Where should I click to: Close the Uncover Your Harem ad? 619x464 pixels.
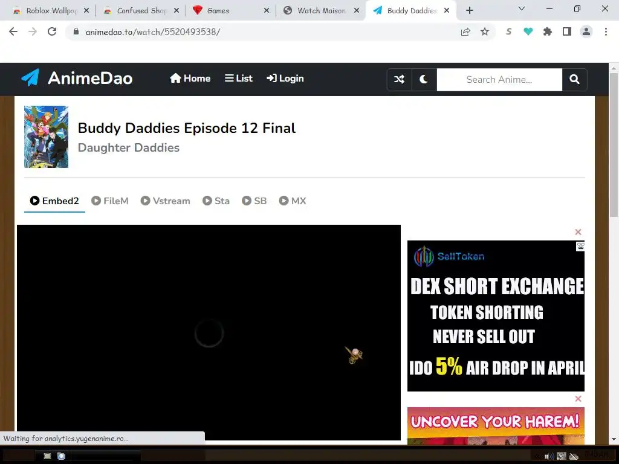tap(578, 399)
